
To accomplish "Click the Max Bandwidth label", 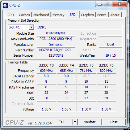I will coord(23,39).
